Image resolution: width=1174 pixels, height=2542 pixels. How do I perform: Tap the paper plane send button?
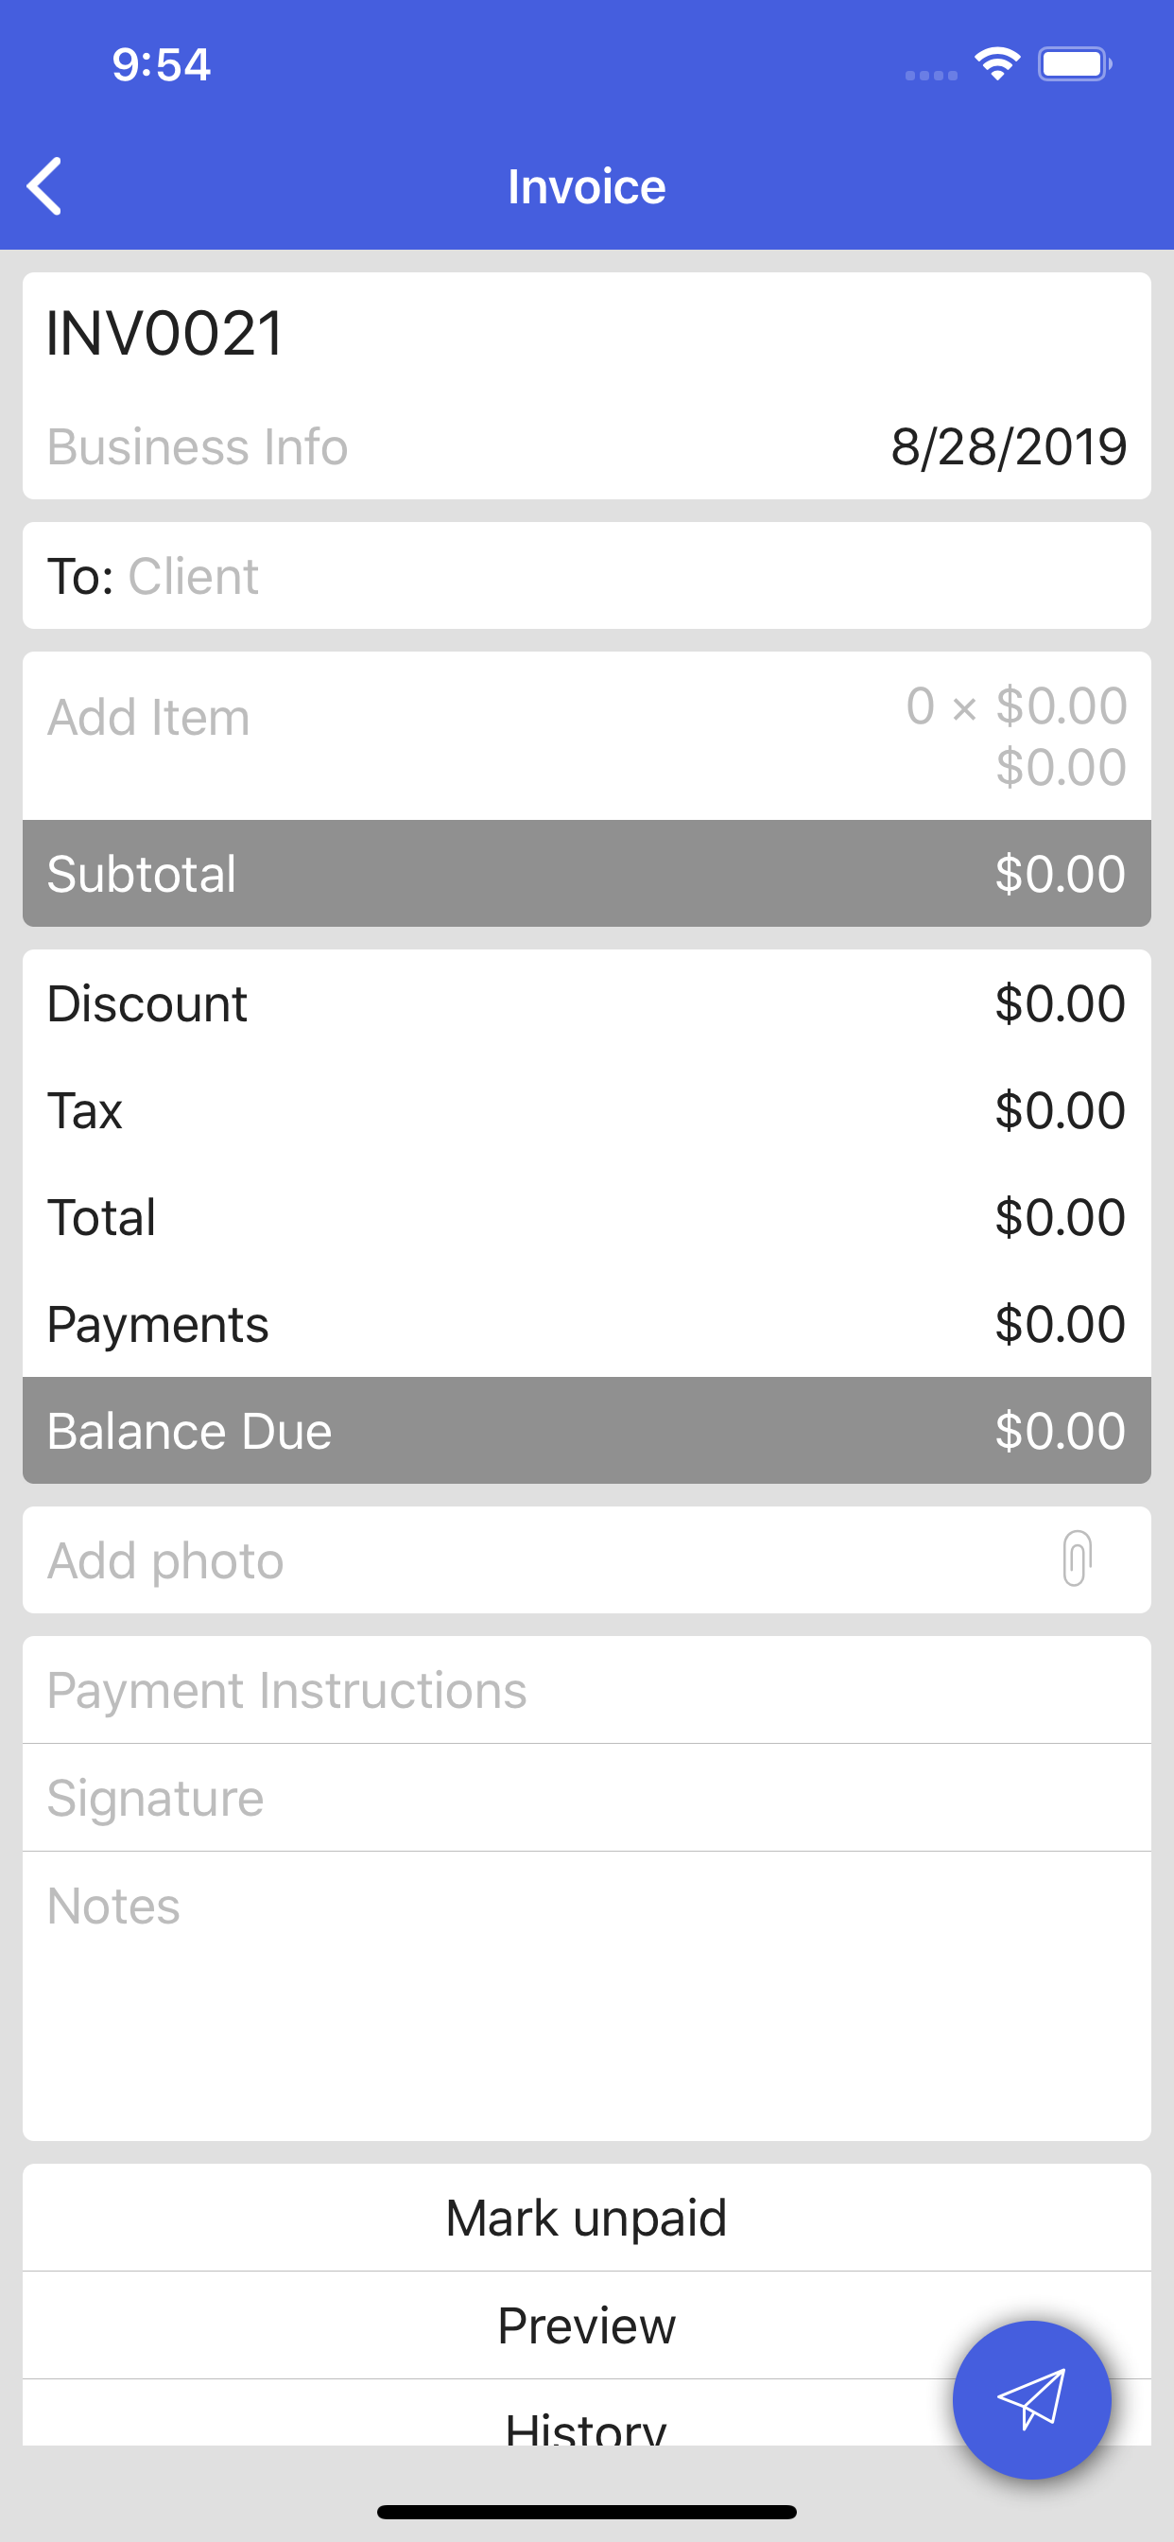(x=1031, y=2399)
